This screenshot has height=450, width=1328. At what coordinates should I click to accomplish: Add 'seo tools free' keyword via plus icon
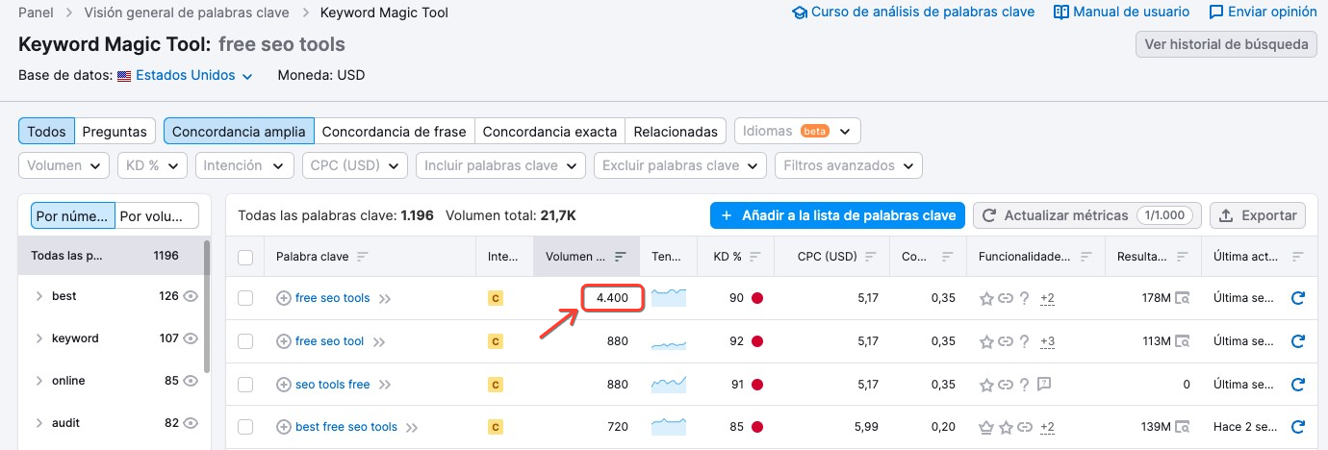tap(284, 385)
